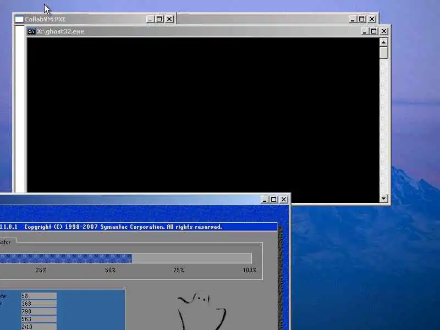Click the console scrollbar up arrow
Image resolution: width=440 pixels, height=330 pixels.
pos(383,42)
